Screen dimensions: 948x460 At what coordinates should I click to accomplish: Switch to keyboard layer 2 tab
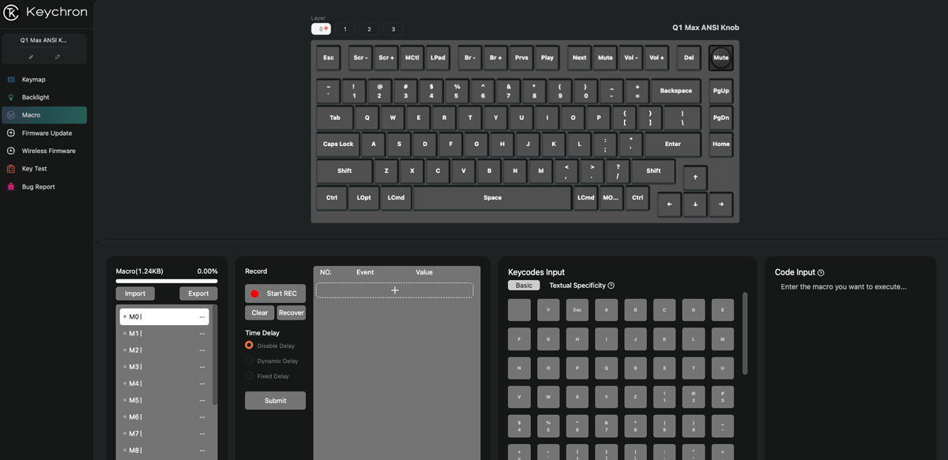369,29
